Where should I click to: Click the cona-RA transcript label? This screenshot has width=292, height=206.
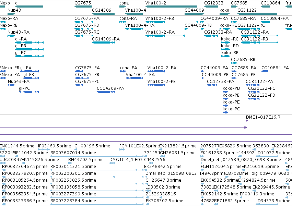[128, 19]
